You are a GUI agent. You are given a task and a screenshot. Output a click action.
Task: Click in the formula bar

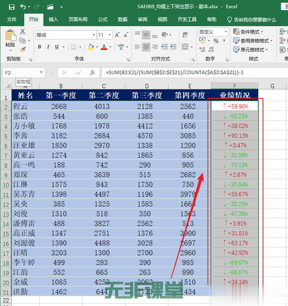(x=194, y=73)
